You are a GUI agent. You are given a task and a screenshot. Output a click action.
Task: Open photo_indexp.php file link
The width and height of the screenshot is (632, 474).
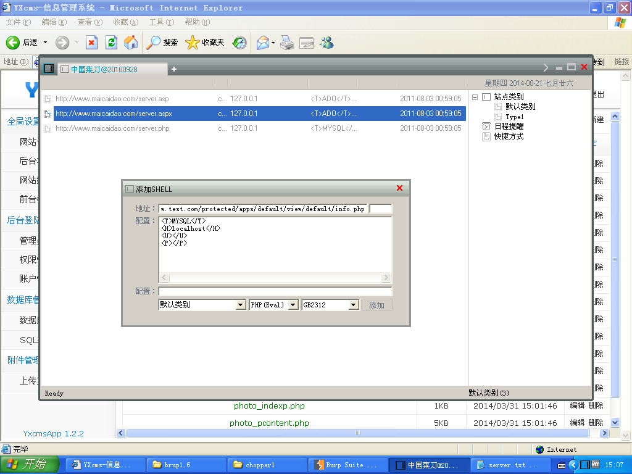[269, 406]
